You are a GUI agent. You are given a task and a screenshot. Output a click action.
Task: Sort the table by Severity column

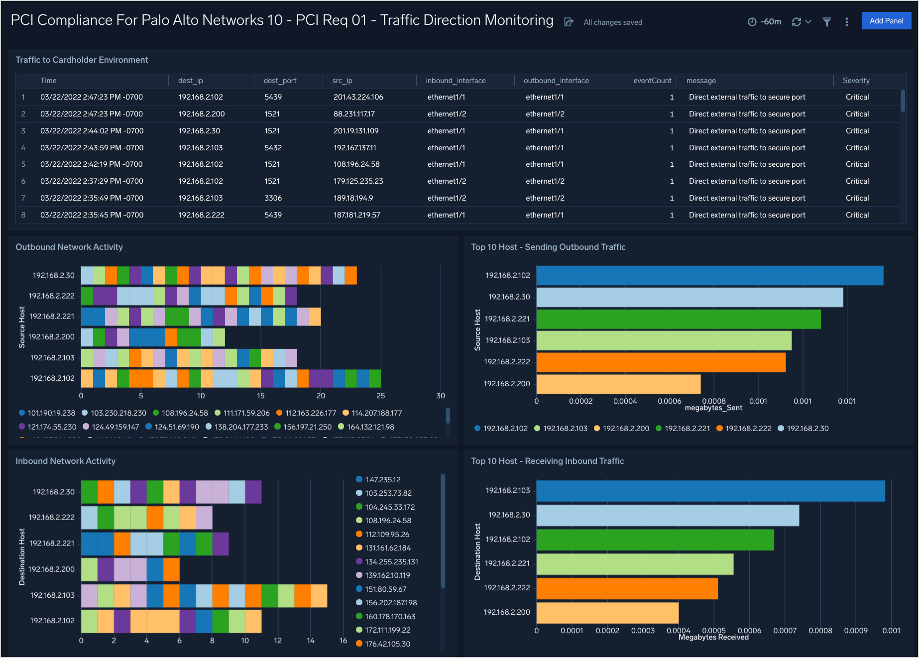856,80
